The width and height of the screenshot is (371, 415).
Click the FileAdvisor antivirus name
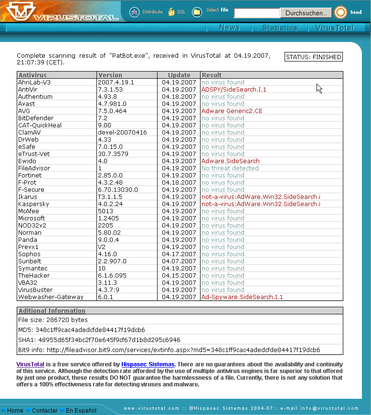click(x=34, y=168)
